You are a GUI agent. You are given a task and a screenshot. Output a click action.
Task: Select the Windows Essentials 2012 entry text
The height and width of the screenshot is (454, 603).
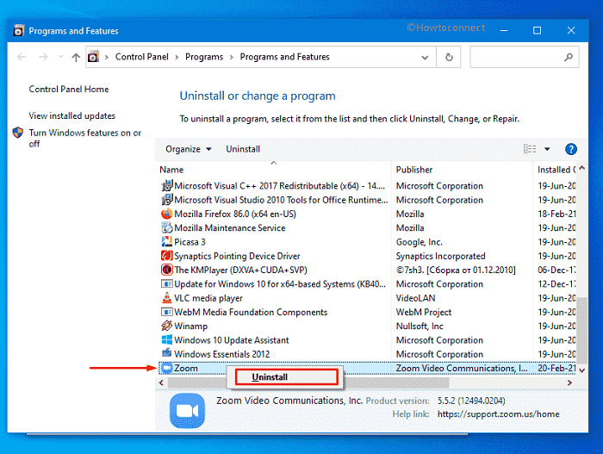click(222, 354)
